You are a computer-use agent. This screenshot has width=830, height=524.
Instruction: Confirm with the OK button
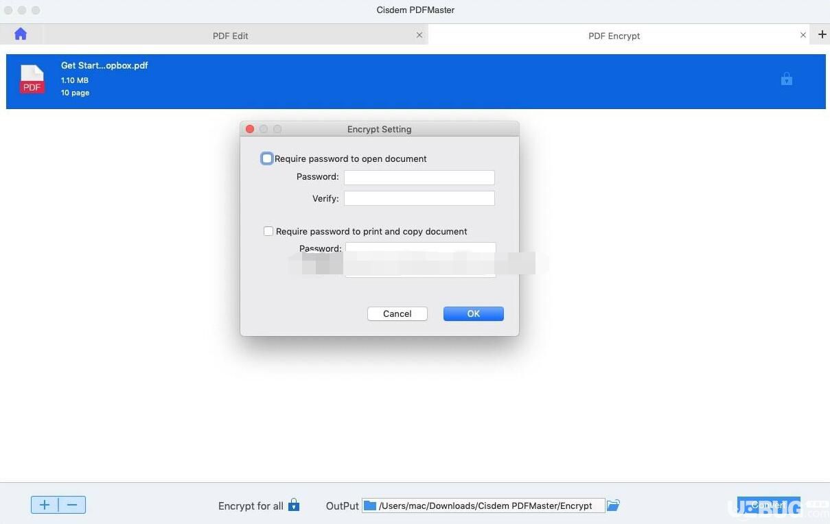(x=474, y=313)
